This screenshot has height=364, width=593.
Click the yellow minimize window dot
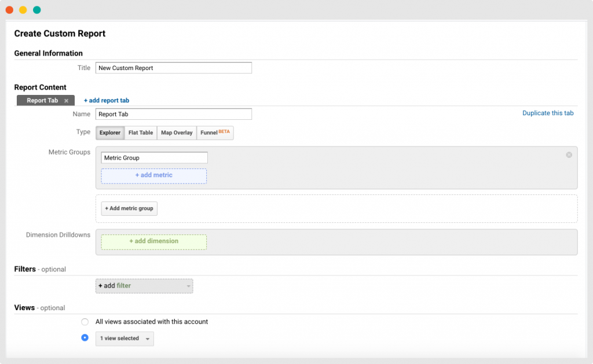coord(23,10)
